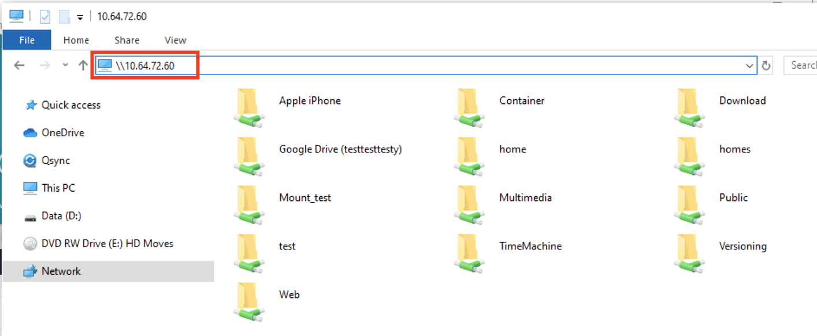817x336 pixels.
Task: Click the Back navigation arrow
Action: pos(19,65)
